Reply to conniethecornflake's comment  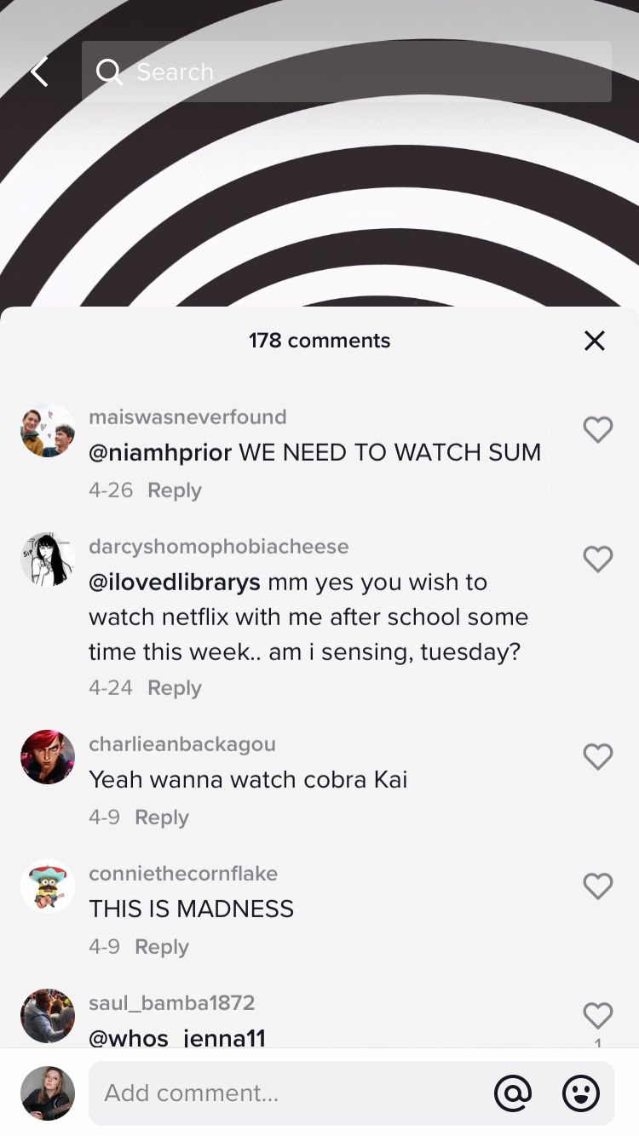point(162,947)
